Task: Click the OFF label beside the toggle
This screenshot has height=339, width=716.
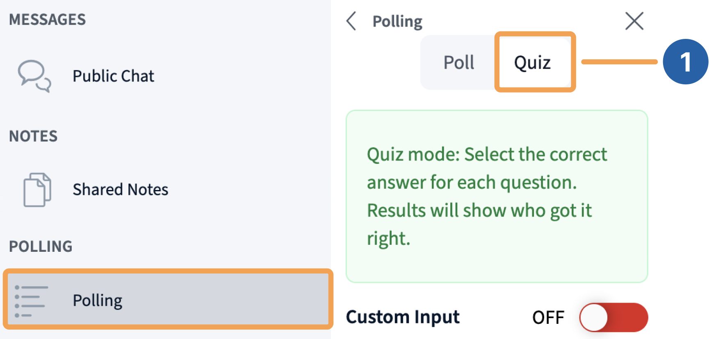Action: coord(548,317)
